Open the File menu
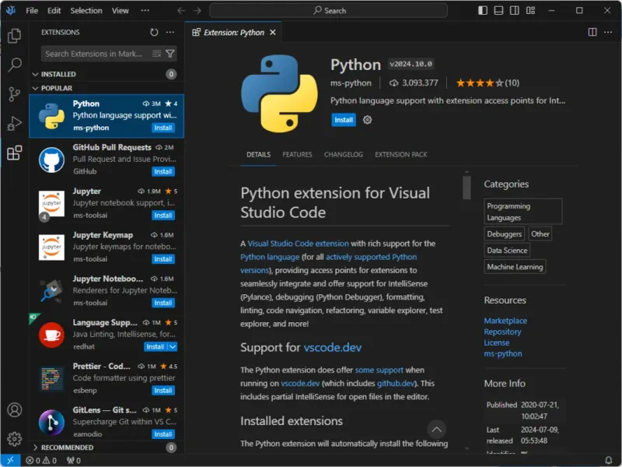The height and width of the screenshot is (467, 622). pos(32,11)
